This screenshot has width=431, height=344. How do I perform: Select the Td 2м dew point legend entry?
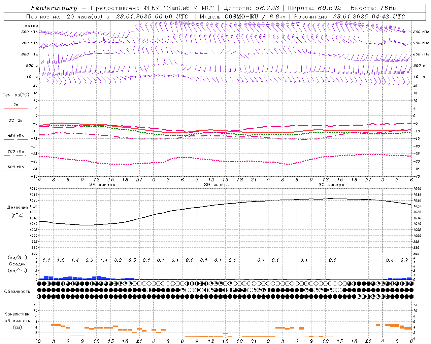coord(16,120)
